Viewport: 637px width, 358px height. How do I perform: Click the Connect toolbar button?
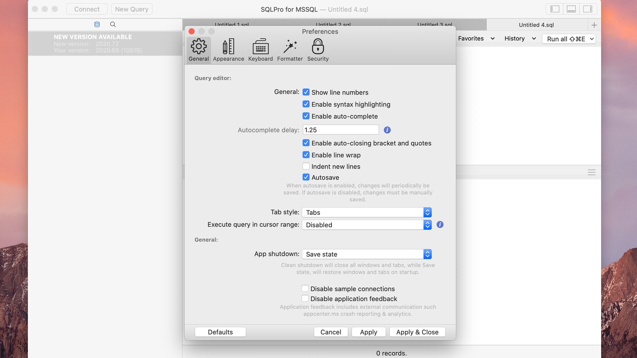click(x=87, y=9)
